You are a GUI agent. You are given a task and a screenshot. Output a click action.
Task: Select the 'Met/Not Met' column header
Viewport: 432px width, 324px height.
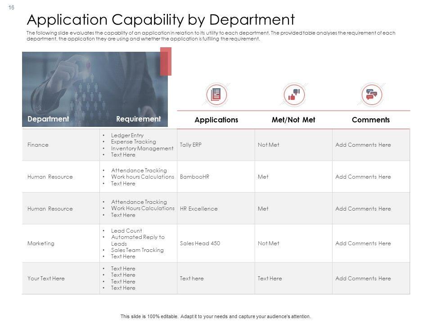[293, 120]
